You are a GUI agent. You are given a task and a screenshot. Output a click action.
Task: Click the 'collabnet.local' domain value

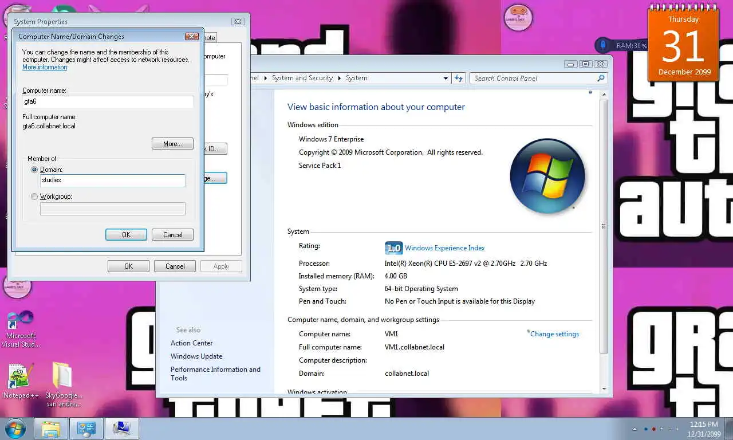(407, 374)
